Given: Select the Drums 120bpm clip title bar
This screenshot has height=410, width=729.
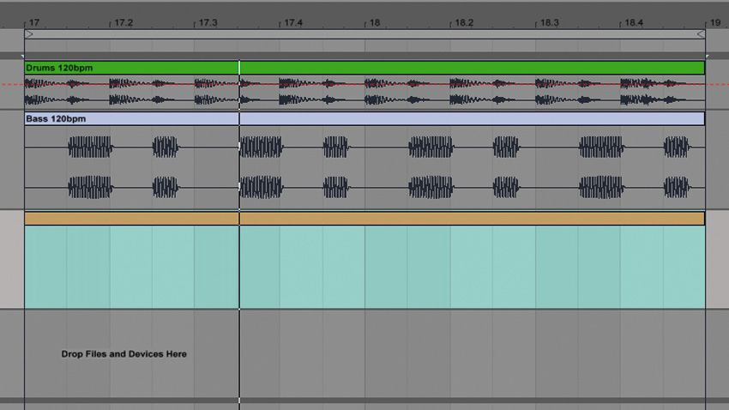Looking at the screenshot, I should (364, 68).
